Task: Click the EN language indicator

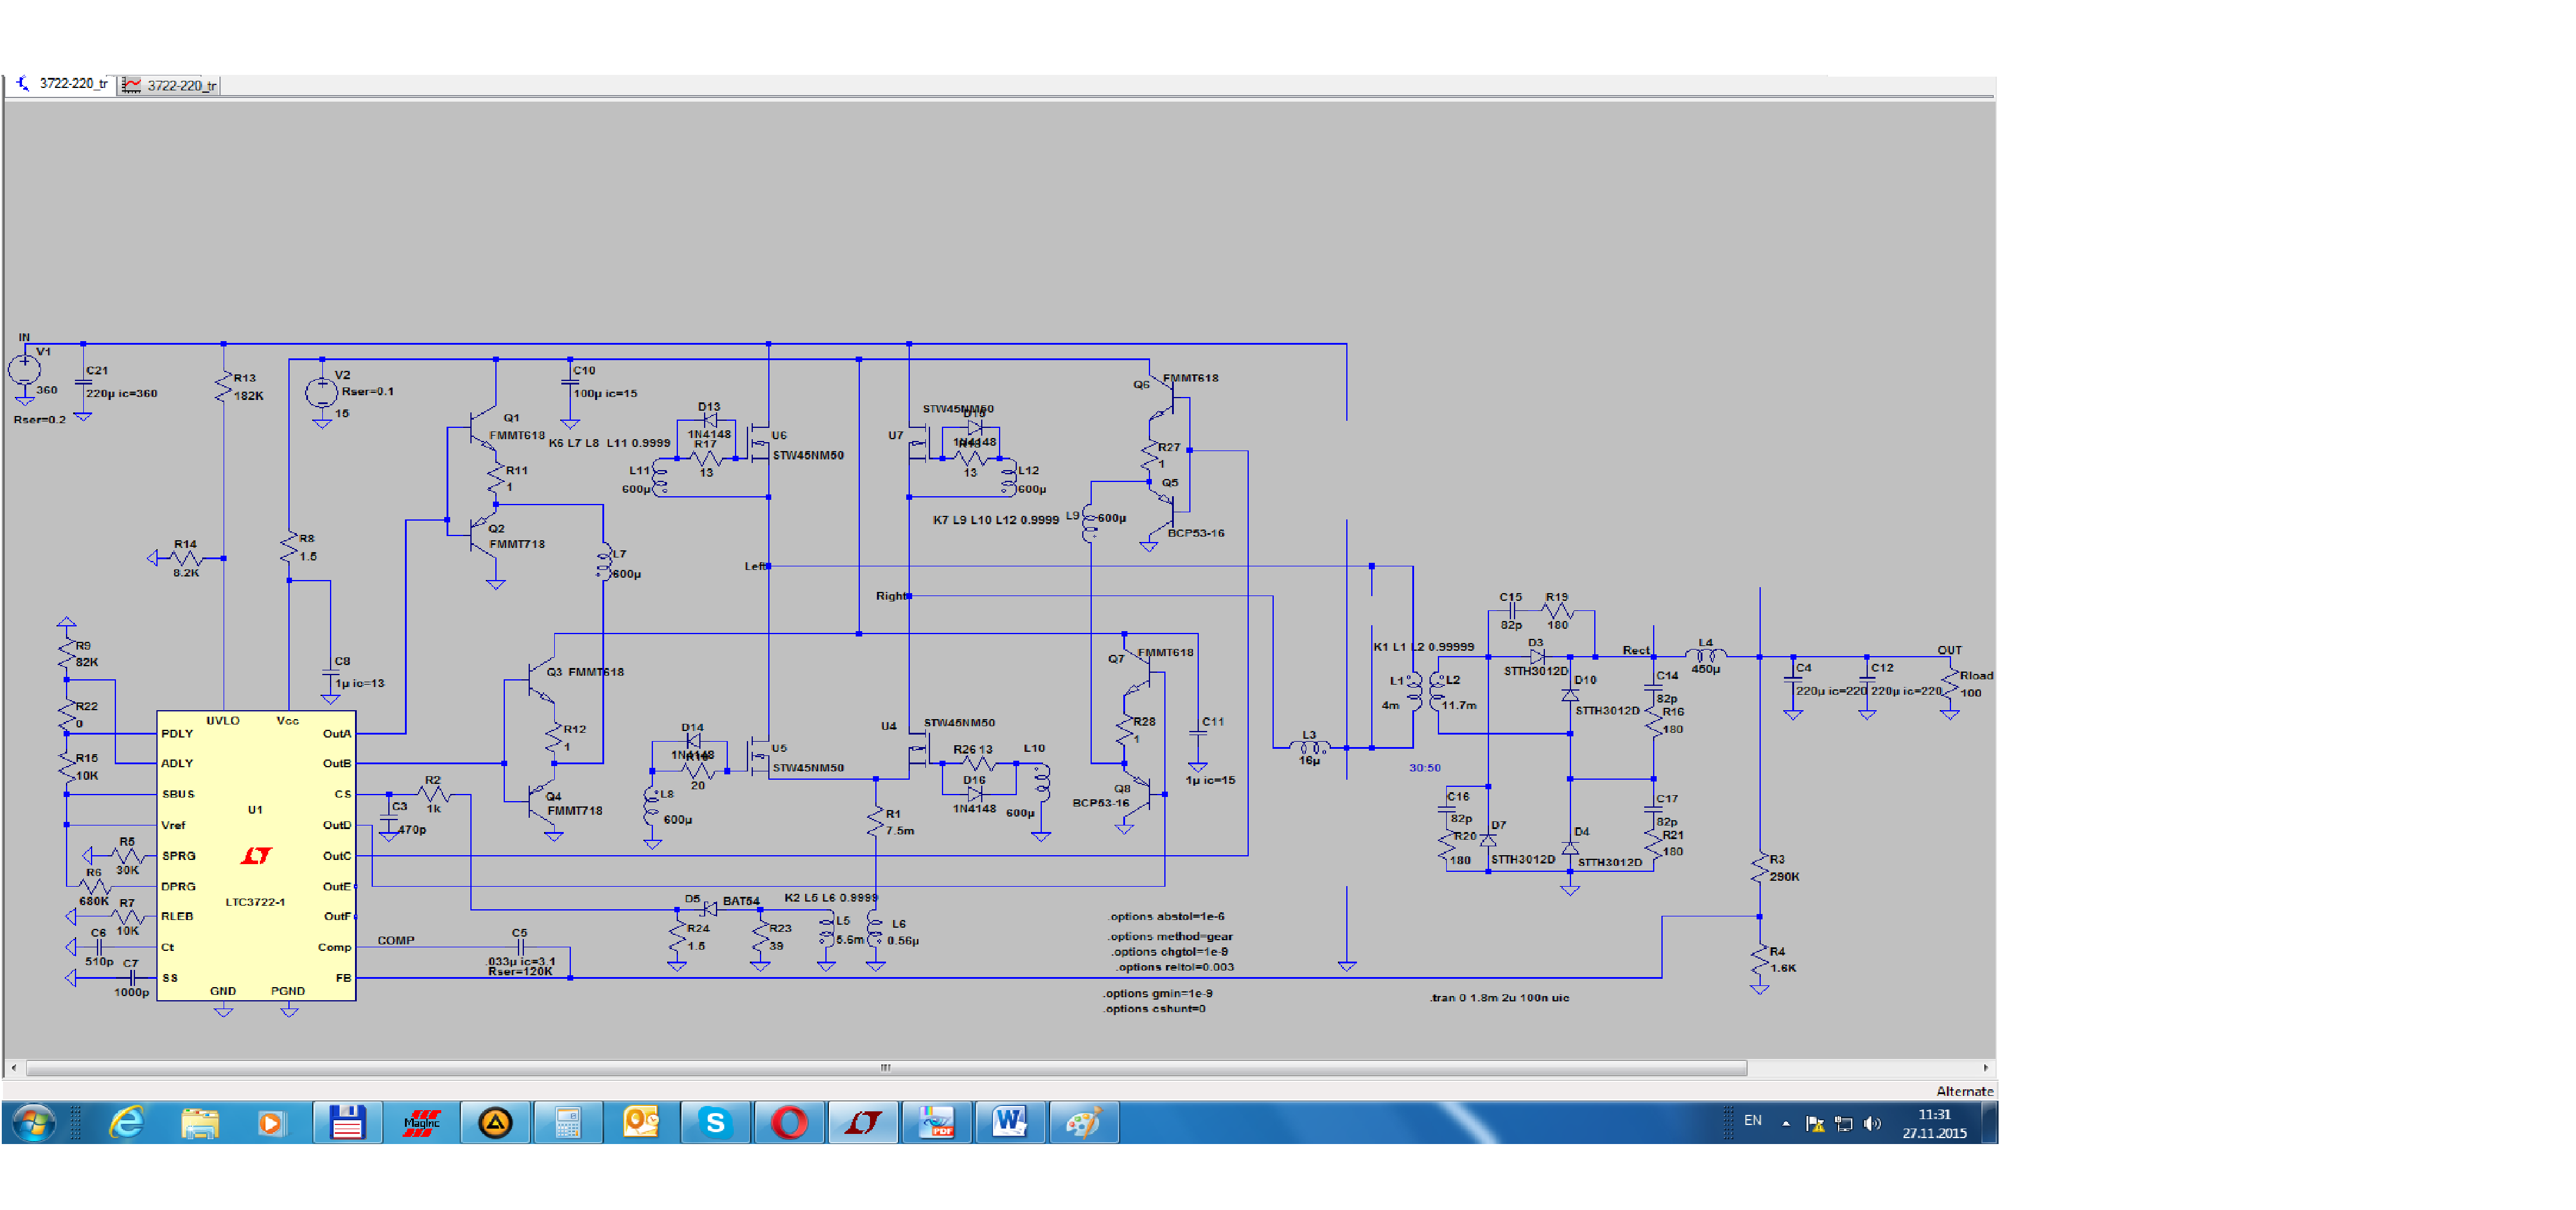Action: [x=1752, y=1121]
